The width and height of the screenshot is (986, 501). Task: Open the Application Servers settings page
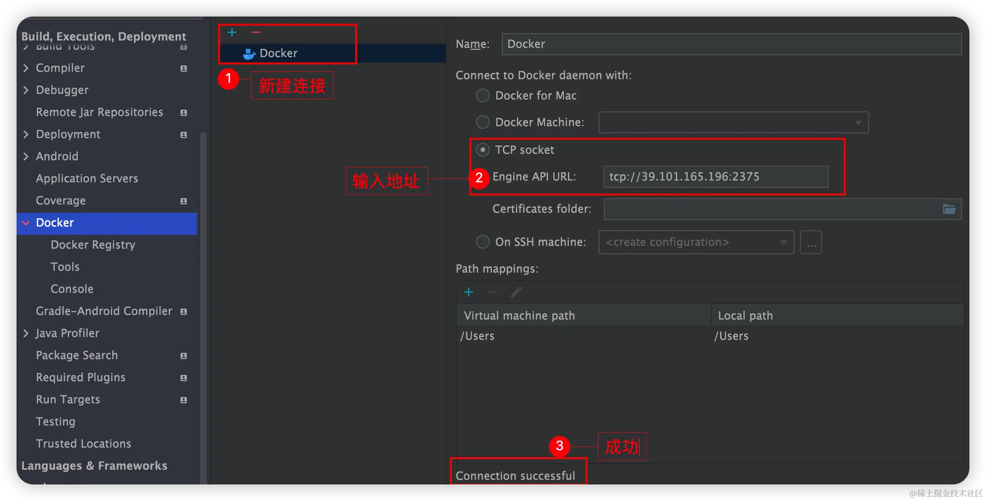(87, 178)
